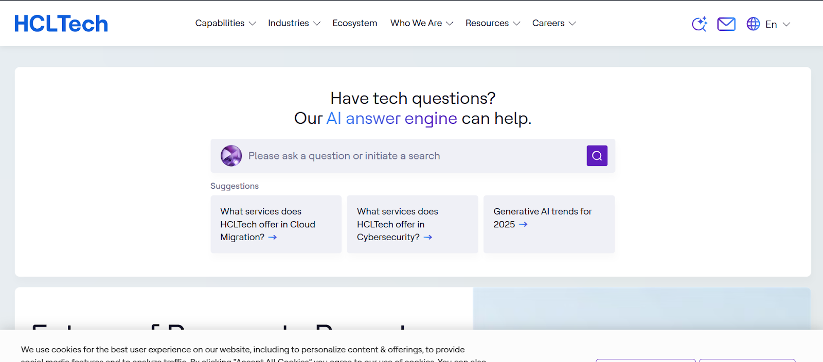Click the purple search submit button
This screenshot has height=362, width=823.
point(597,156)
